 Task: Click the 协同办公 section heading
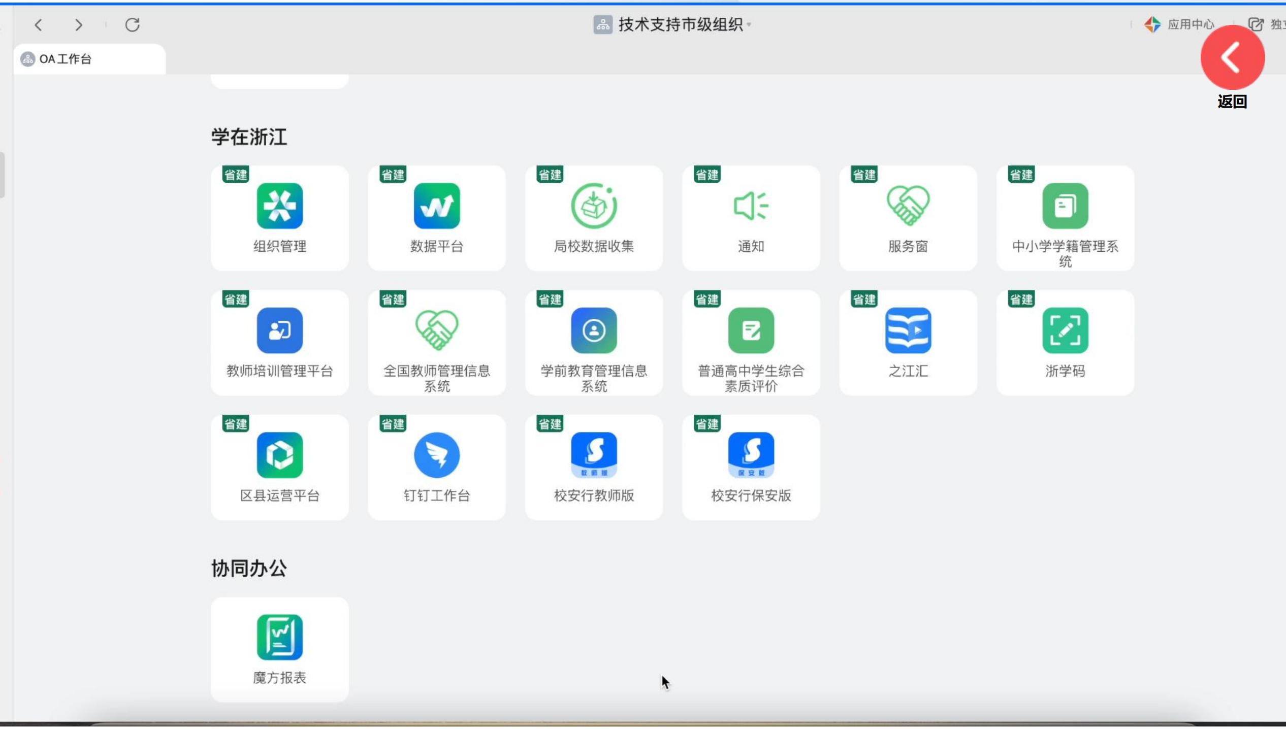249,569
